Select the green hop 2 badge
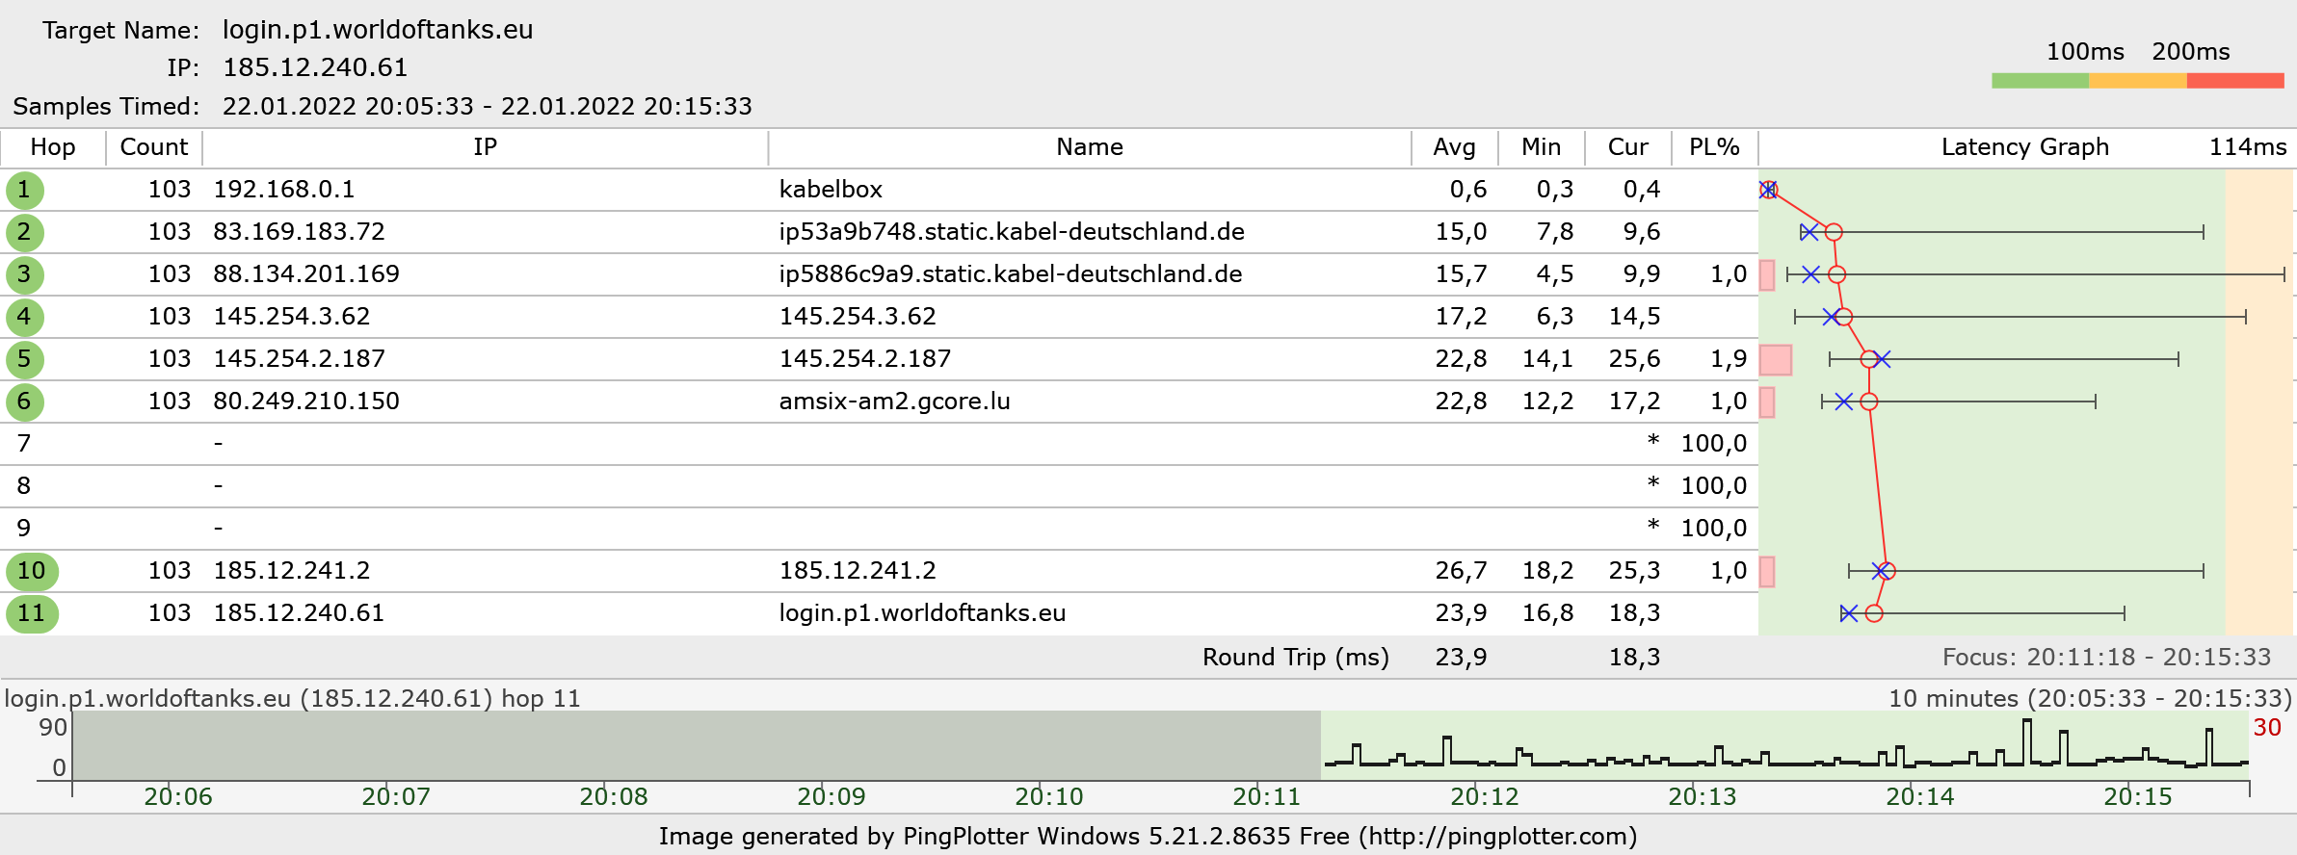This screenshot has width=2297, height=855. coord(24,232)
